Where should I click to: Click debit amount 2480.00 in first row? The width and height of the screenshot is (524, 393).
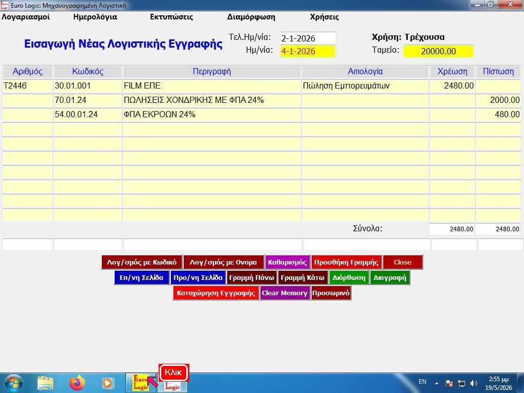[x=452, y=86]
